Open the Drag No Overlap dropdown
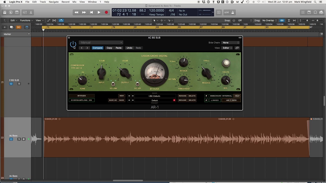Image resolution: width=326 pixels, height=183 pixels. (269, 20)
